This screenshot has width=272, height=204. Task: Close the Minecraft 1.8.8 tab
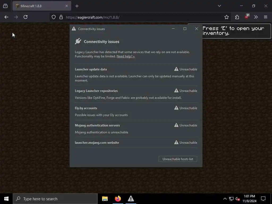67,6
